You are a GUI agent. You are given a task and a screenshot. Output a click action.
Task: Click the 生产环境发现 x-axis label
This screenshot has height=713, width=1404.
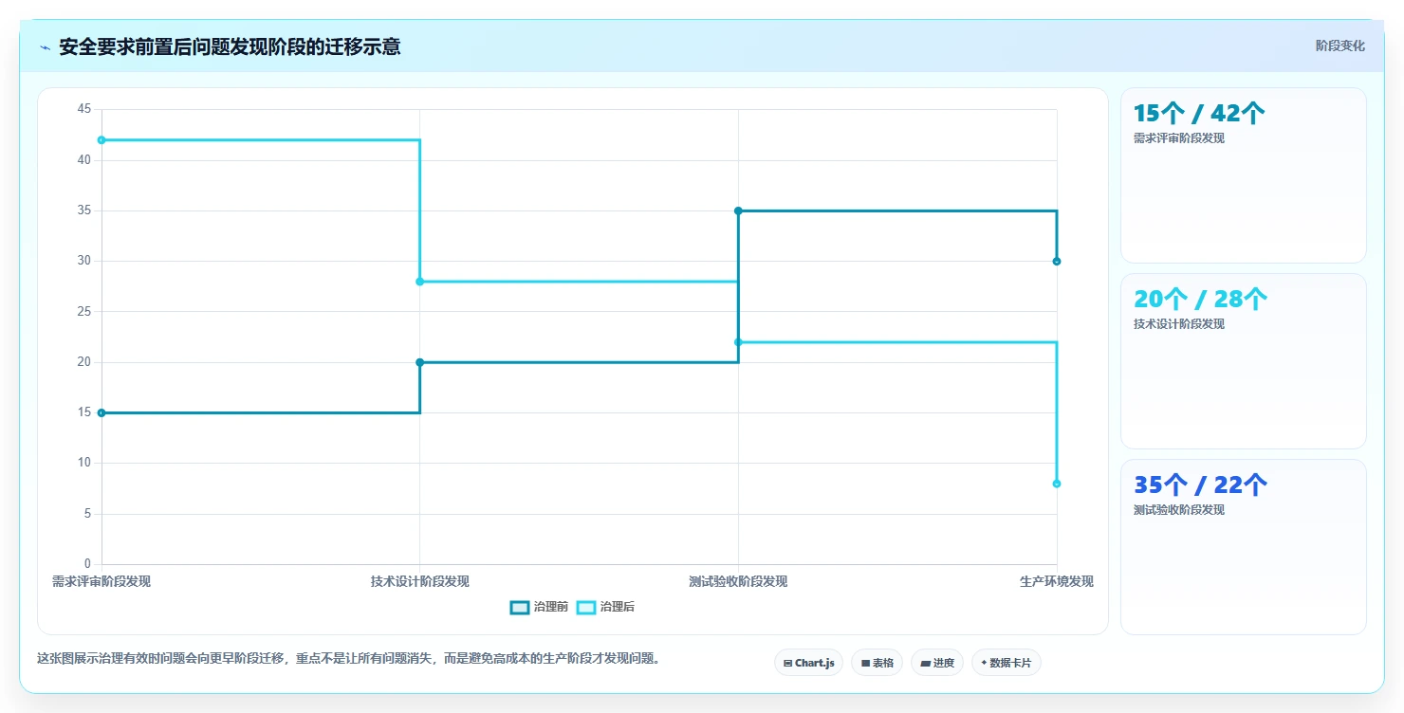pos(1057,581)
